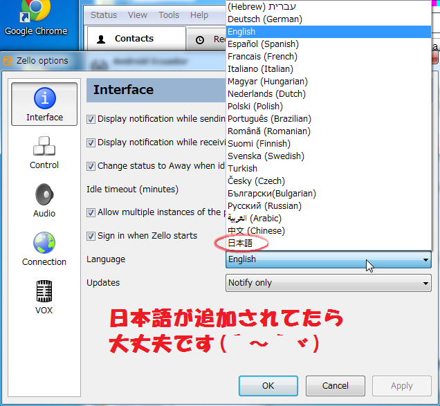Click the Google Chrome desktop shortcut

36,18
